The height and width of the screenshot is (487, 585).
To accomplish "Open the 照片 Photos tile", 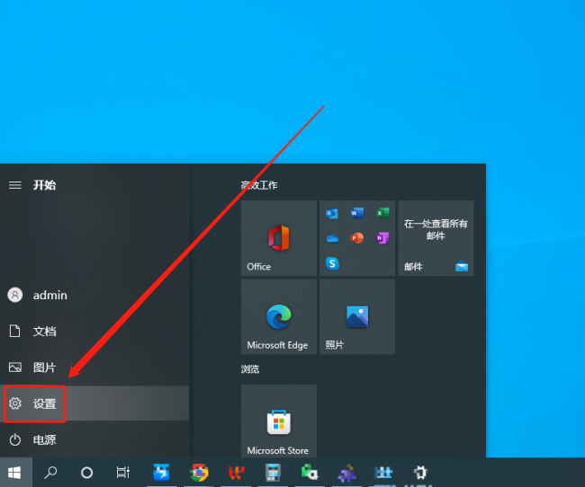I will pyautogui.click(x=357, y=316).
